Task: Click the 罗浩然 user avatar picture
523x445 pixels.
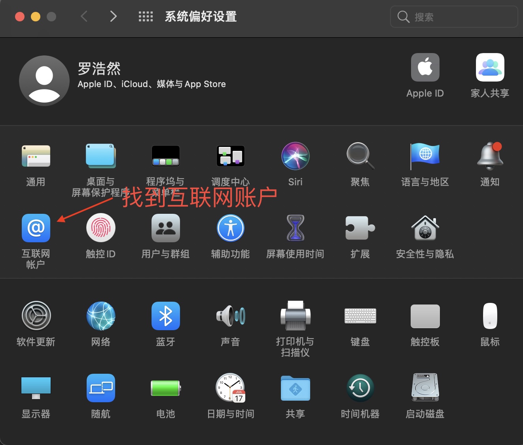Action: pyautogui.click(x=44, y=81)
